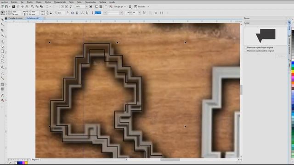Open the Efectos menu

coord(48,2)
